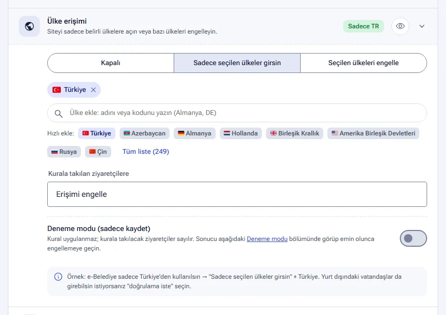Click the Kurala takılan ziyaretçilere label
Image resolution: width=446 pixels, height=315 pixels.
[89, 174]
